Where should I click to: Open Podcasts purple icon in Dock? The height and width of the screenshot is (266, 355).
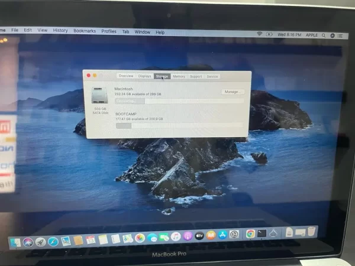(x=188, y=236)
